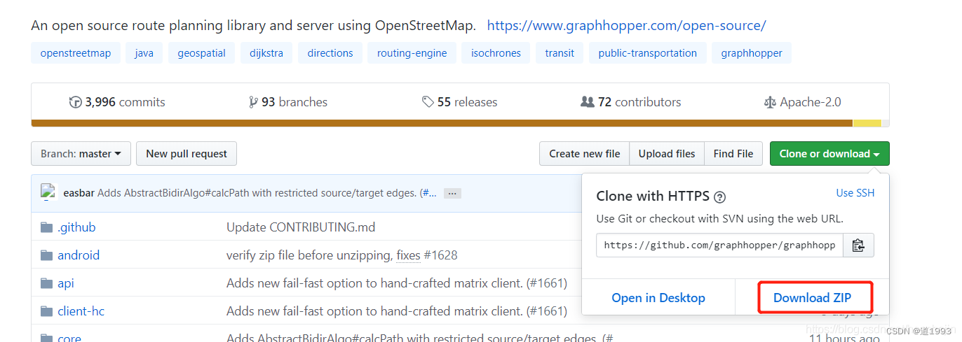Open the java topic tag
This screenshot has height=342, width=962.
click(x=144, y=53)
